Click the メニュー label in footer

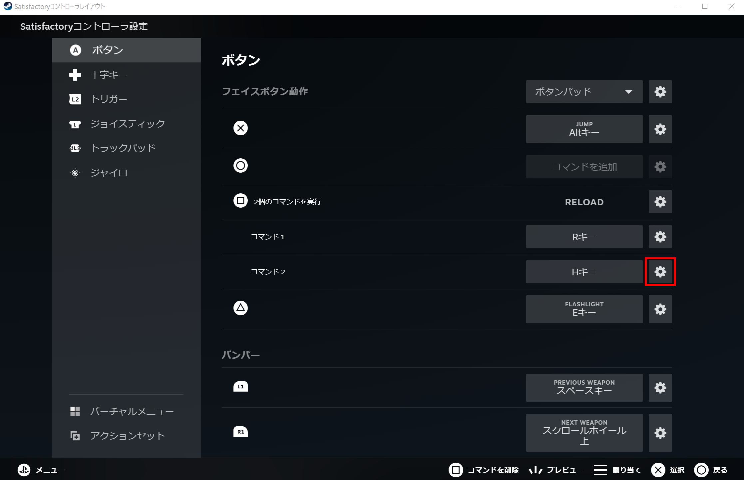coord(50,470)
